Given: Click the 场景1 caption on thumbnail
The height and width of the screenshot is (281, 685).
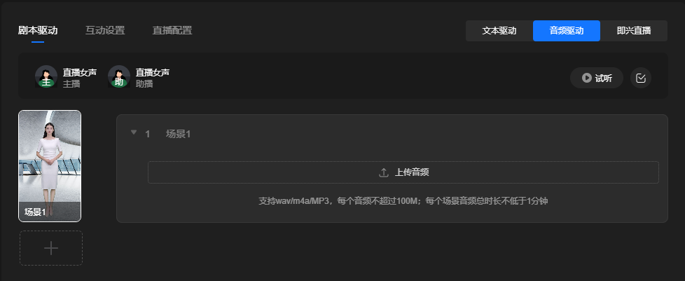Looking at the screenshot, I should tap(36, 212).
